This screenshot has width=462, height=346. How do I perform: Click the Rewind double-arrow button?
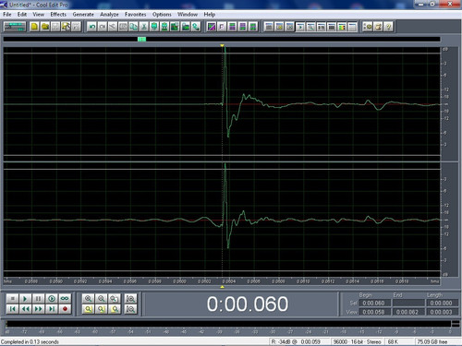point(25,308)
